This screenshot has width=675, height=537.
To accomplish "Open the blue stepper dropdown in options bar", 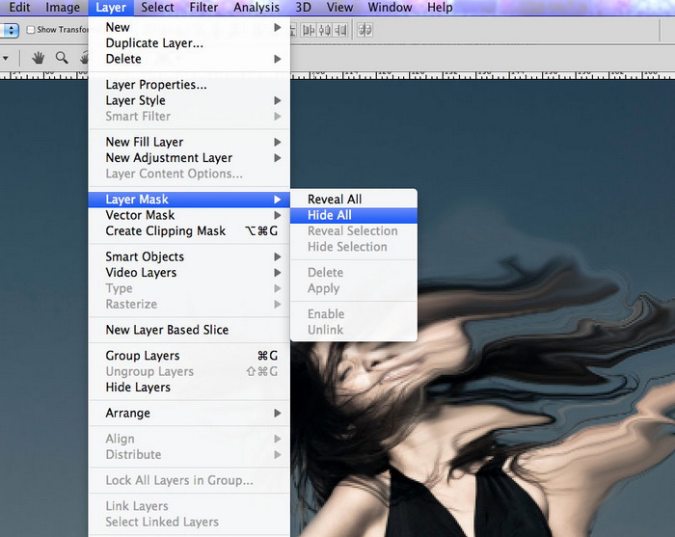I will pyautogui.click(x=10, y=30).
